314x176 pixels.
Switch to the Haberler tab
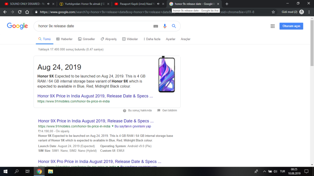click(64, 39)
